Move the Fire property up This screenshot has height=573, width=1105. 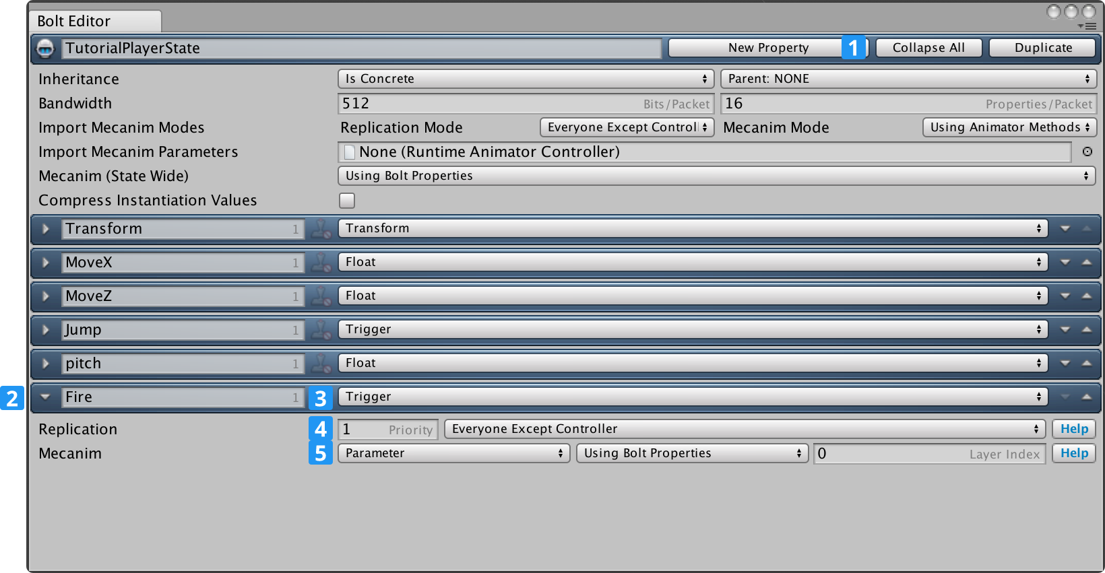pyautogui.click(x=1087, y=397)
